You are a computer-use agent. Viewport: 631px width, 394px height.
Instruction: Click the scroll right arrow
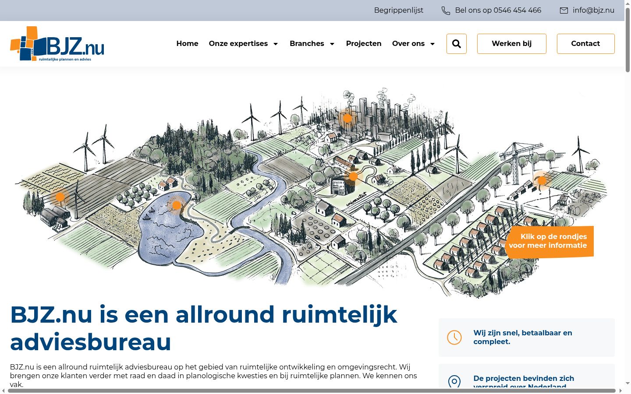coord(620,390)
